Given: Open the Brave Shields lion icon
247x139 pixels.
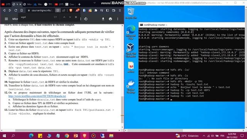Looking at the screenshot, I should pyautogui.click(x=71, y=10).
